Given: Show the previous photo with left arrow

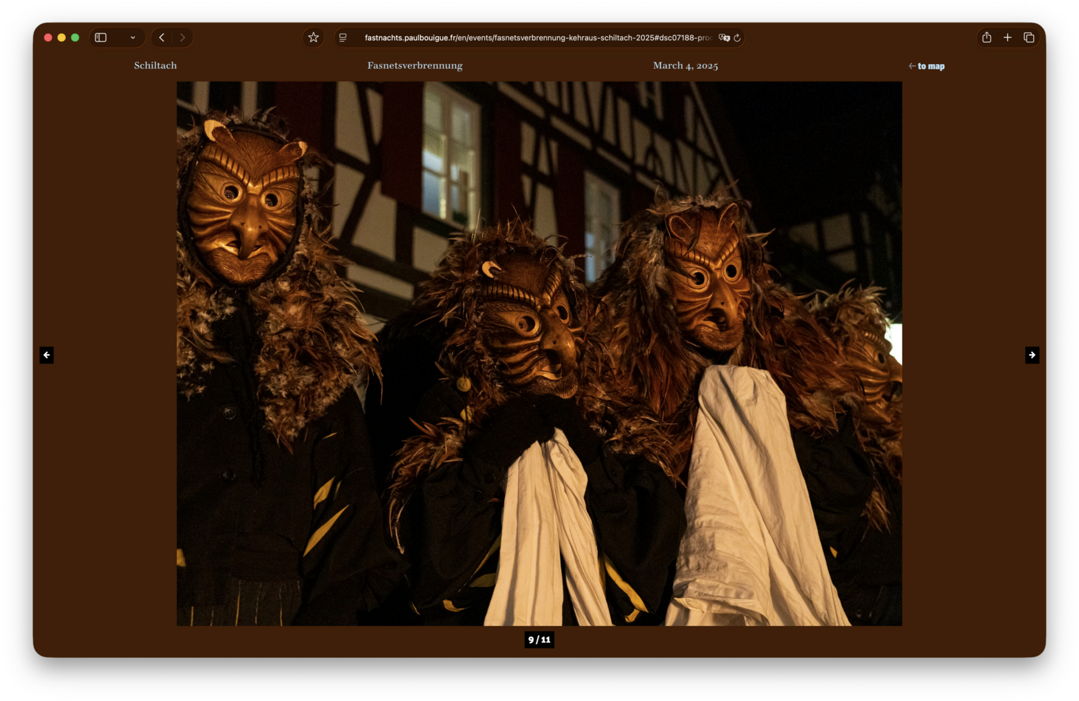Looking at the screenshot, I should [x=47, y=355].
